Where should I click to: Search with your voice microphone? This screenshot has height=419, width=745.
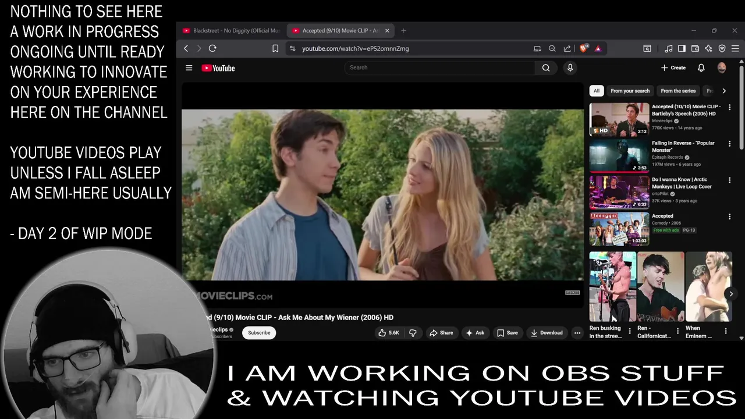pos(570,68)
